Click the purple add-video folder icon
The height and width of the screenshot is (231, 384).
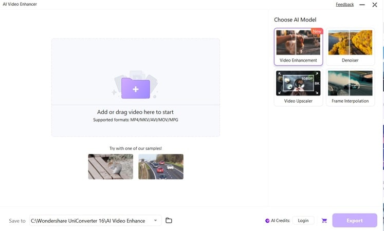(x=135, y=88)
